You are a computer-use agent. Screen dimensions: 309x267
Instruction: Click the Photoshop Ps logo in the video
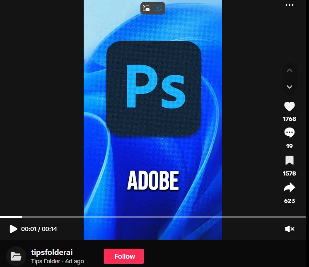(x=153, y=87)
